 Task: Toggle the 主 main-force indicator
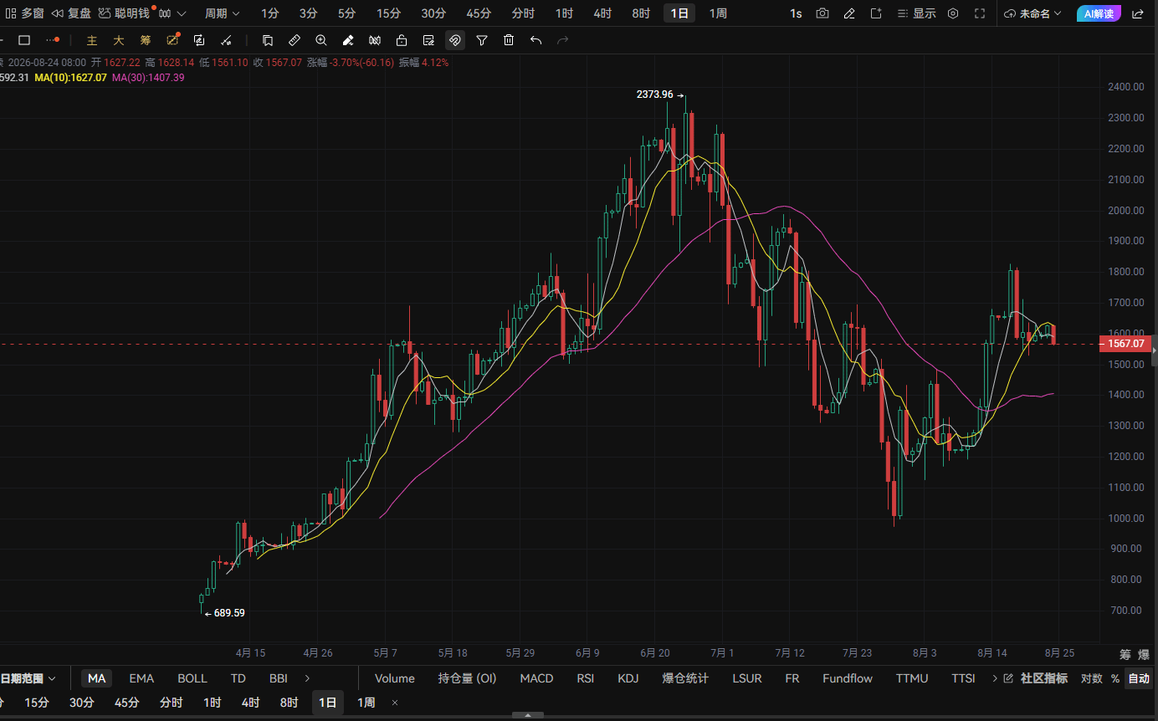pos(92,40)
